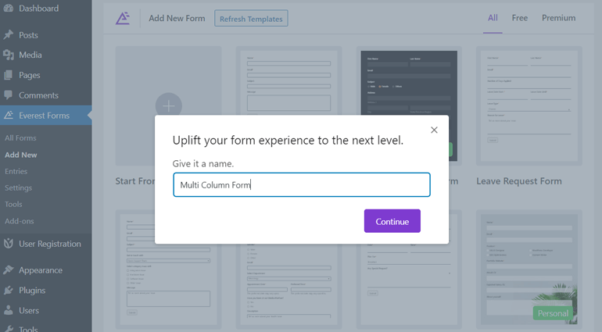Open Entries in Everest Forms submenu

pyautogui.click(x=16, y=171)
